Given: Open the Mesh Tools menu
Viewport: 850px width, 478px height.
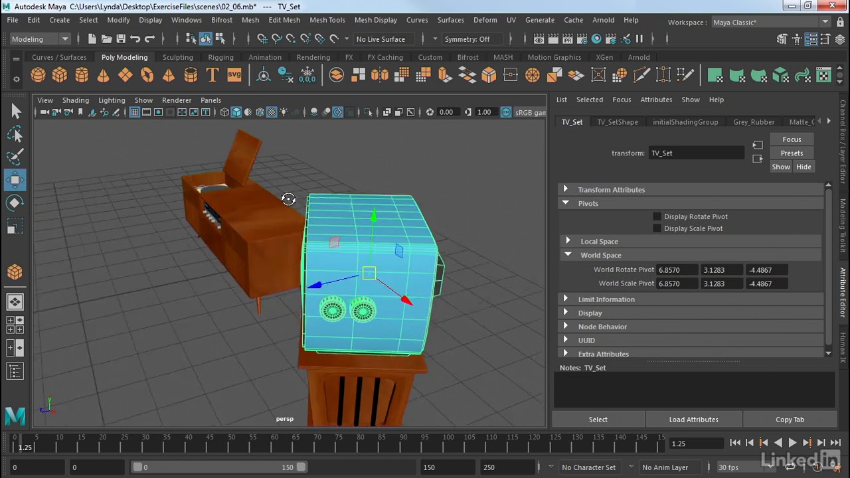Looking at the screenshot, I should tap(327, 20).
